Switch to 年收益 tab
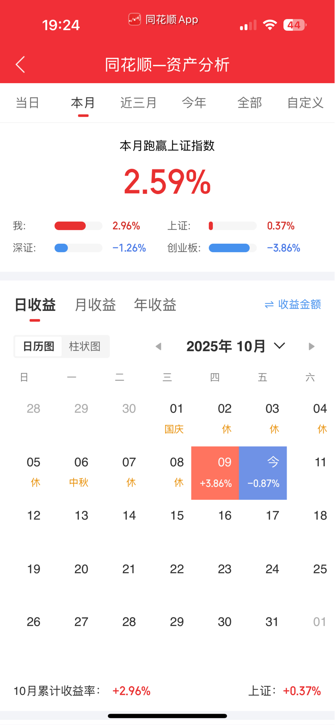Image resolution: width=335 pixels, height=725 pixels. click(155, 305)
